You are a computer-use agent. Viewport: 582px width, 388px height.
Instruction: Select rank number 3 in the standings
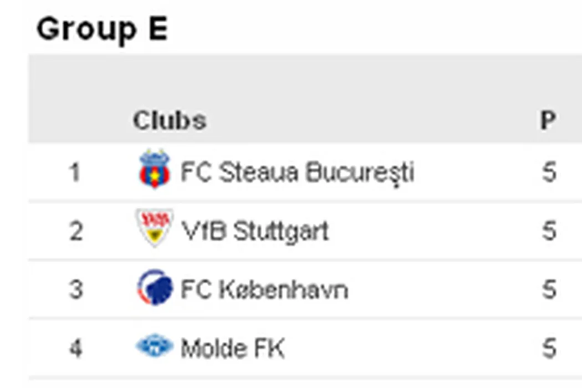[x=76, y=289]
